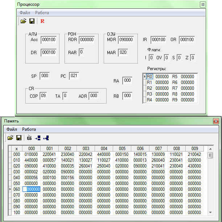Open the Работа menu in Память window
Viewport: 222px width, 222px height.
pyautogui.click(x=29, y=129)
